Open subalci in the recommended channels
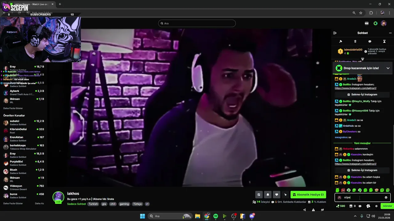 24,122
